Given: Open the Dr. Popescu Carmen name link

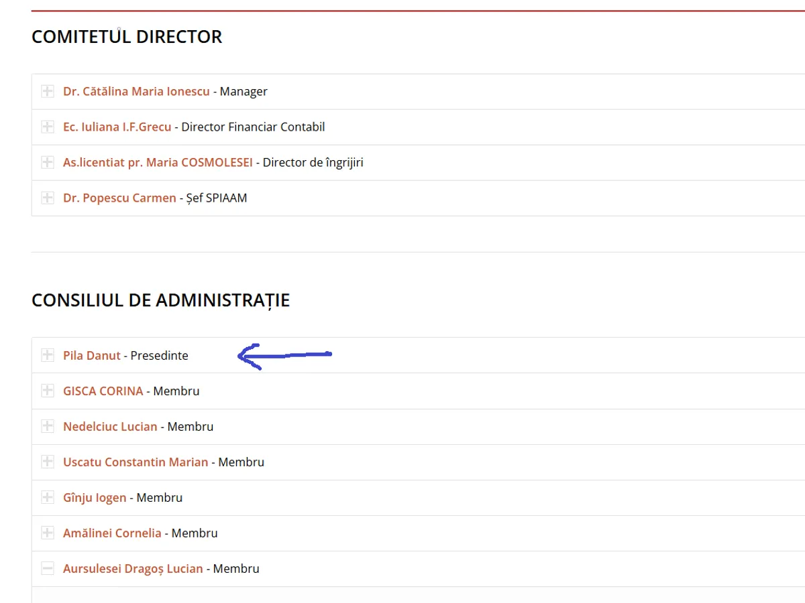Looking at the screenshot, I should [119, 198].
